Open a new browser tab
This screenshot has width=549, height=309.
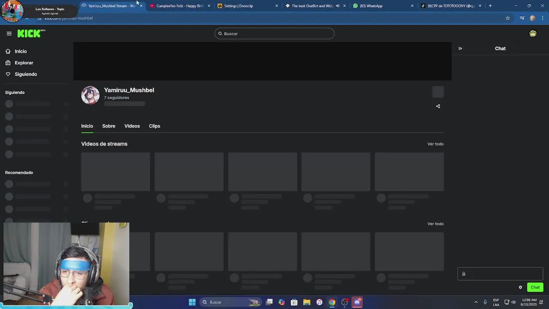[490, 6]
